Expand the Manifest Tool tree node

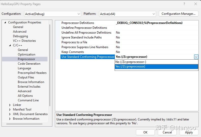[x=10, y=110]
